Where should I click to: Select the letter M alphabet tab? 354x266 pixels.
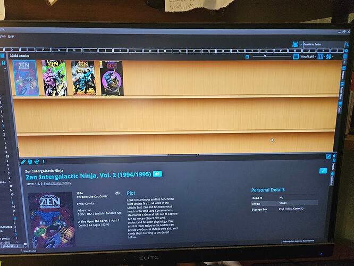pos(150,49)
